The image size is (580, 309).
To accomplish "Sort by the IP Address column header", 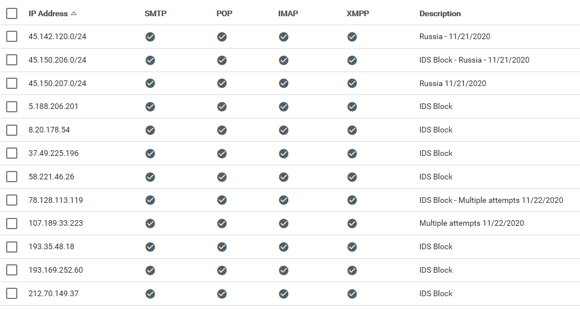I will 48,13.
